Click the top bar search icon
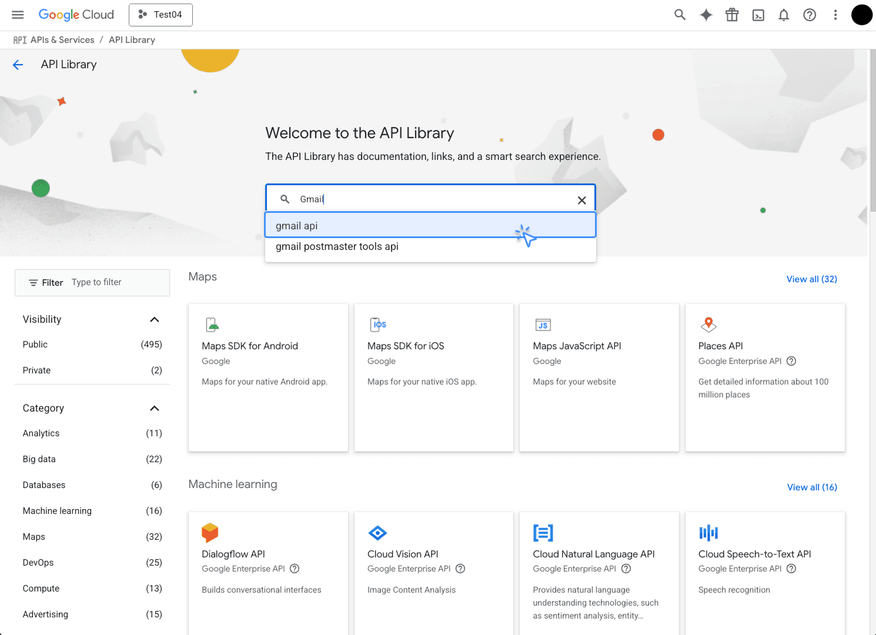The width and height of the screenshot is (876, 635). [680, 15]
